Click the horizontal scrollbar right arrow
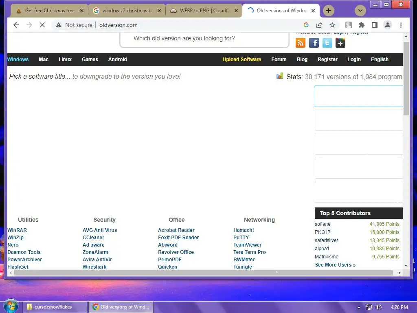 point(399,273)
